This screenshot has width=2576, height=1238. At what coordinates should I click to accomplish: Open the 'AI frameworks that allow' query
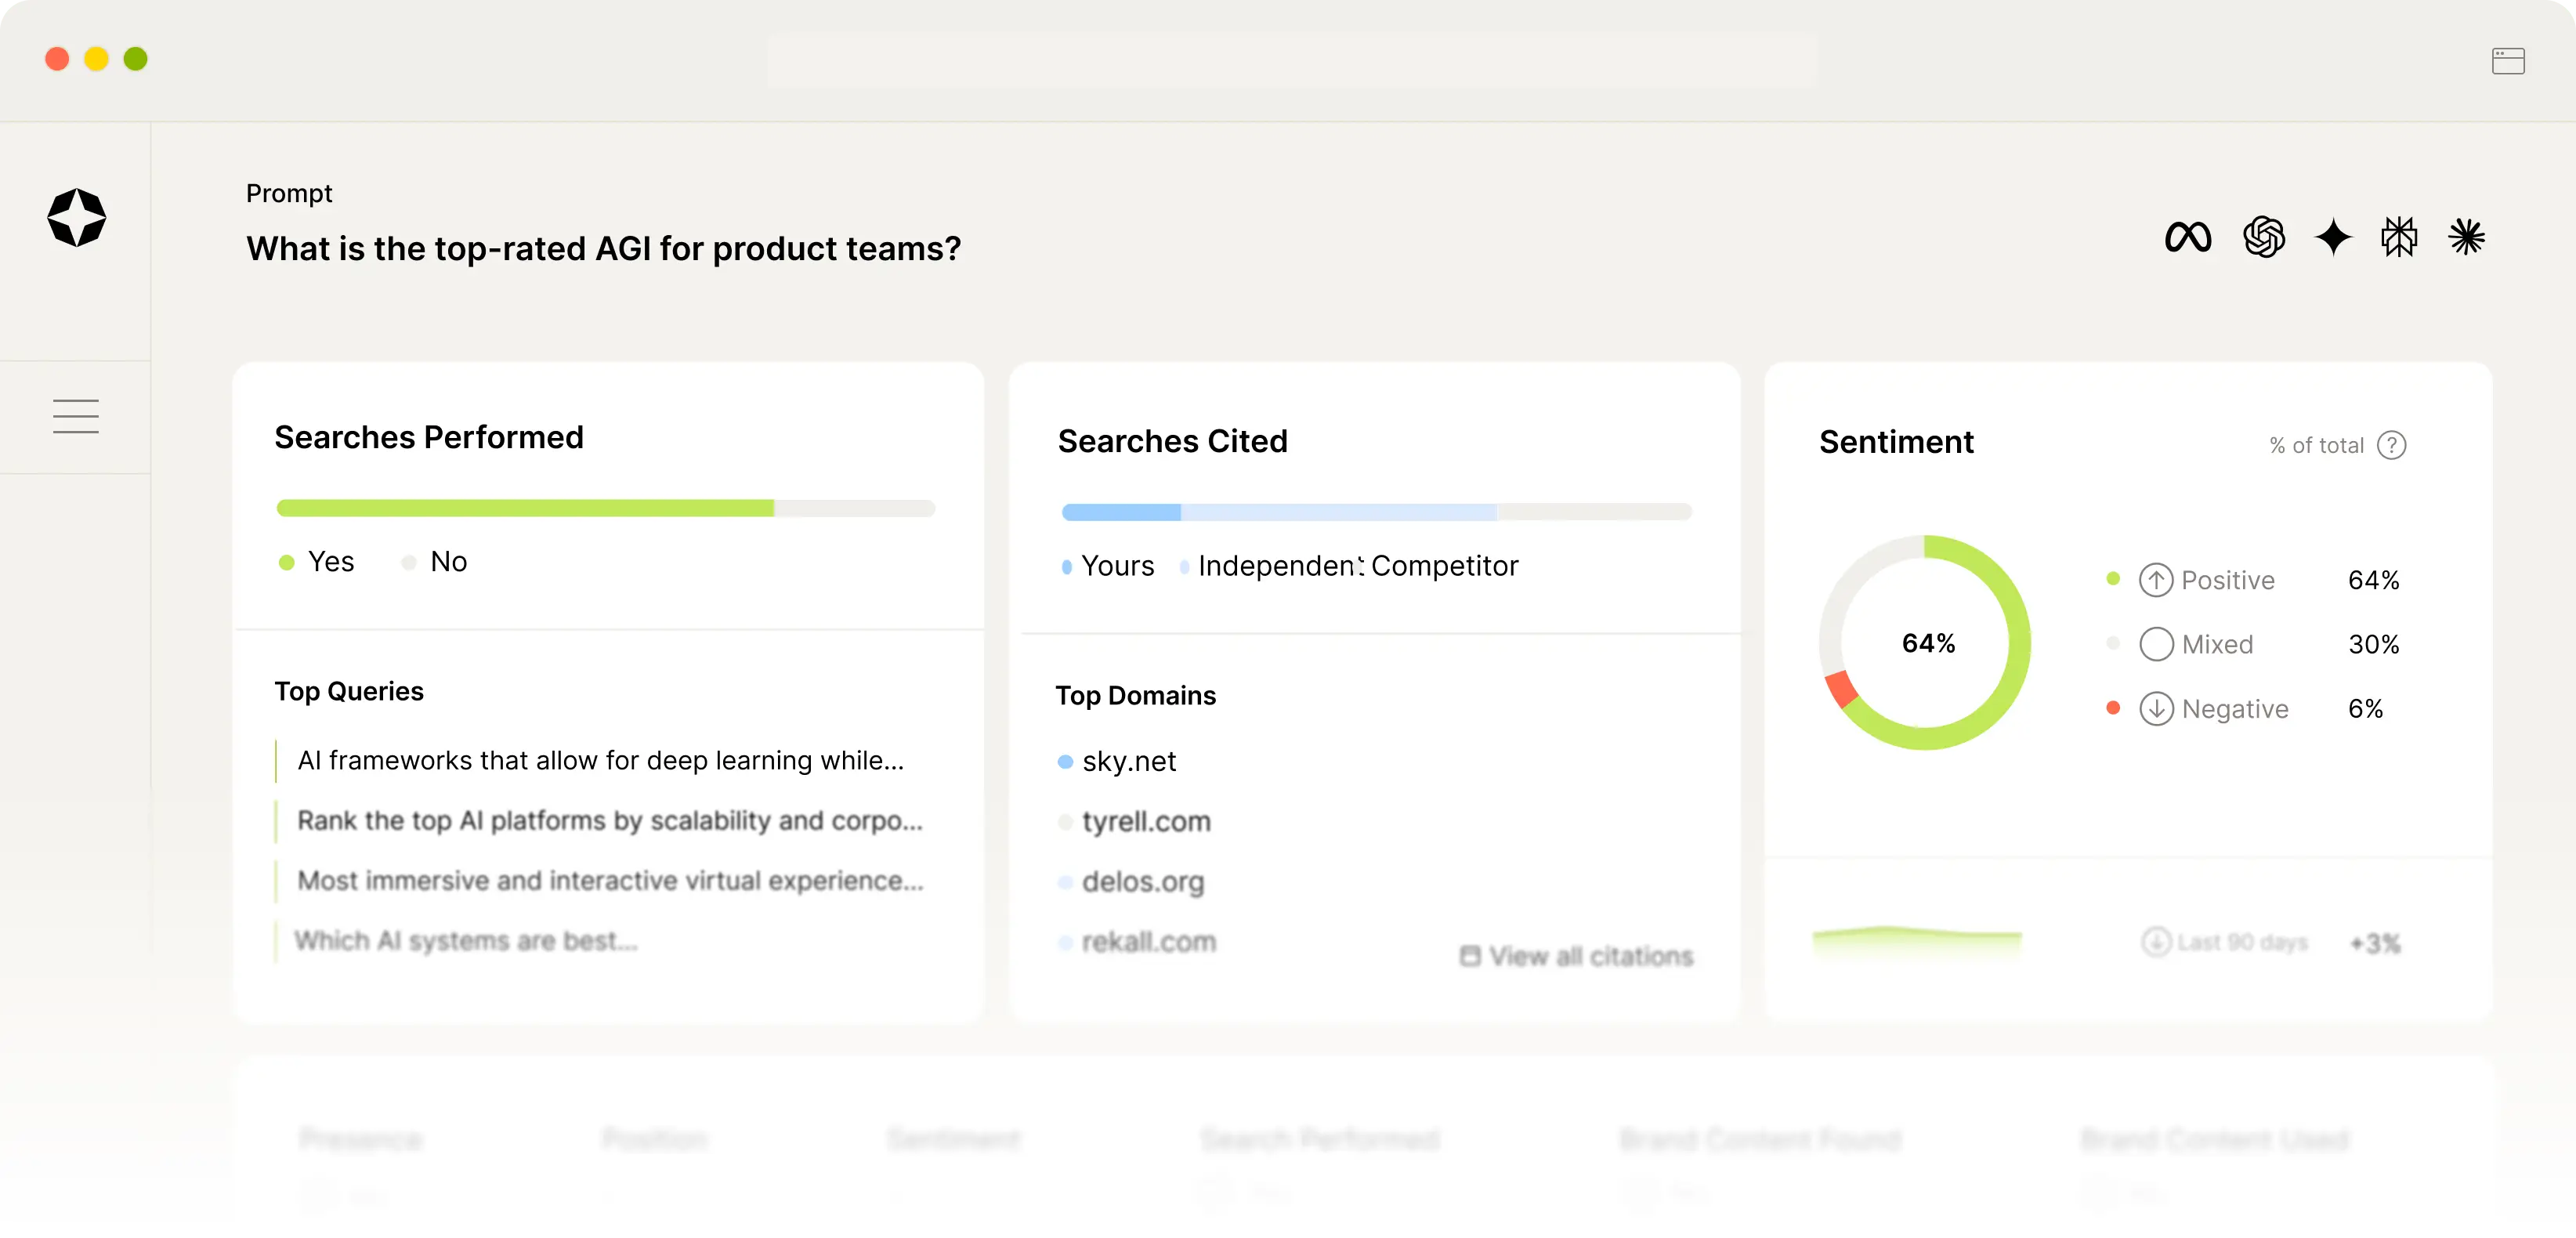pos(600,761)
